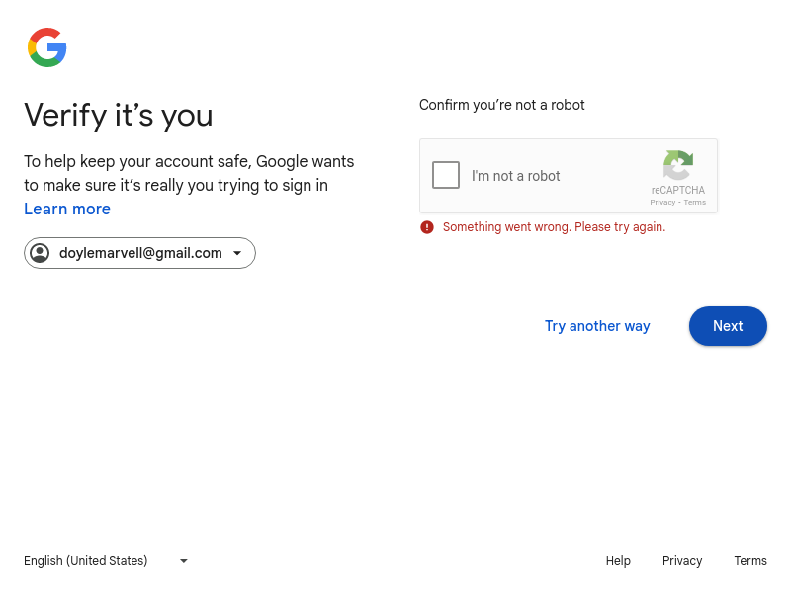This screenshot has width=791, height=593.
Task: Open the reCAPTCHA Privacy link
Action: [x=662, y=203]
